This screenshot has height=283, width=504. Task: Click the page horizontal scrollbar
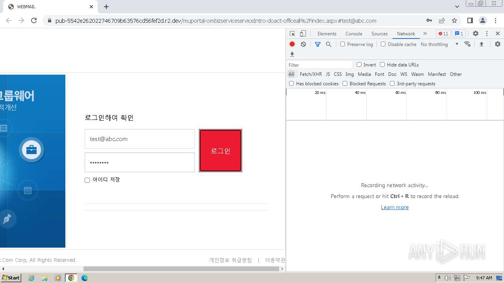pos(181,269)
